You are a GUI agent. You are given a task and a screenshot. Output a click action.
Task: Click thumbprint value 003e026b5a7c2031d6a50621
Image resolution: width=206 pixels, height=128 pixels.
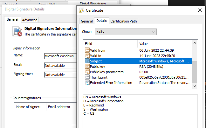coord(164,77)
